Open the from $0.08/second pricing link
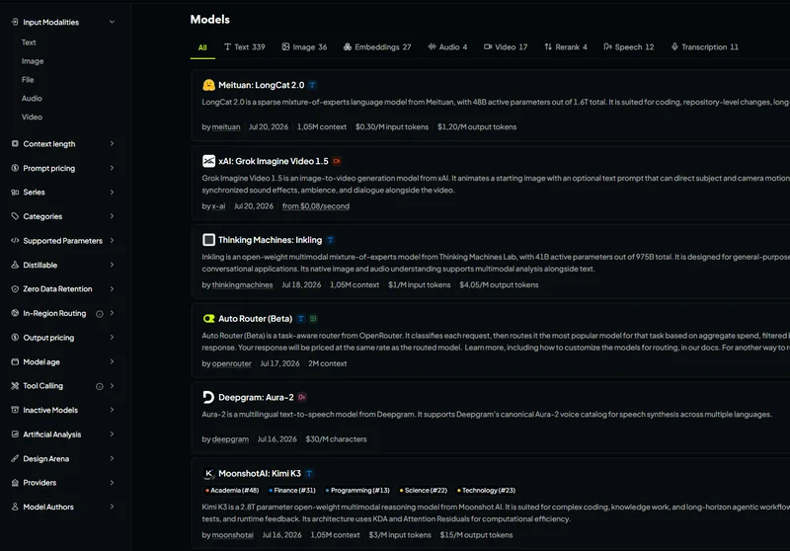Viewport: 790px width, 551px height. pos(316,206)
